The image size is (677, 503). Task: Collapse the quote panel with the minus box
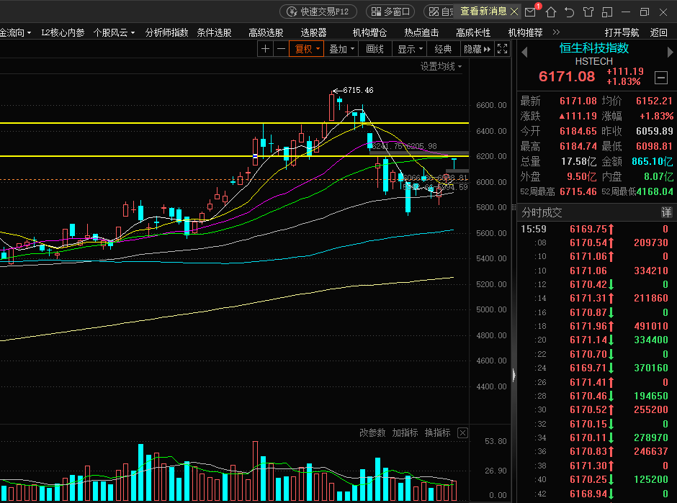pyautogui.click(x=661, y=78)
